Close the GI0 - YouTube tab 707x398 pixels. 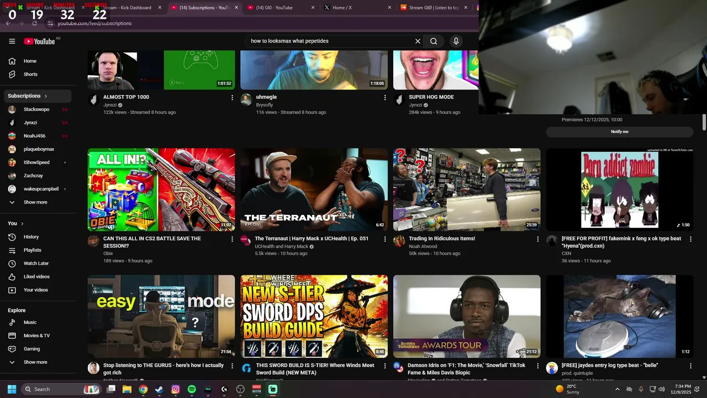pos(313,8)
